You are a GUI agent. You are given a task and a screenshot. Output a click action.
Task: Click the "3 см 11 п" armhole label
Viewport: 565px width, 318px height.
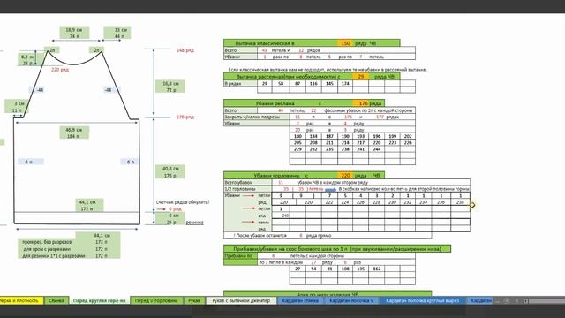click(17, 107)
